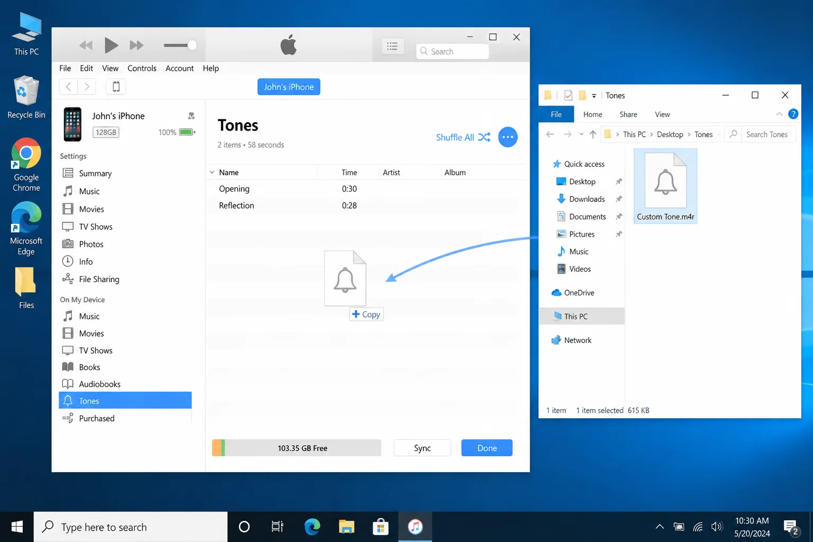Select Movies under Settings

[x=91, y=209]
